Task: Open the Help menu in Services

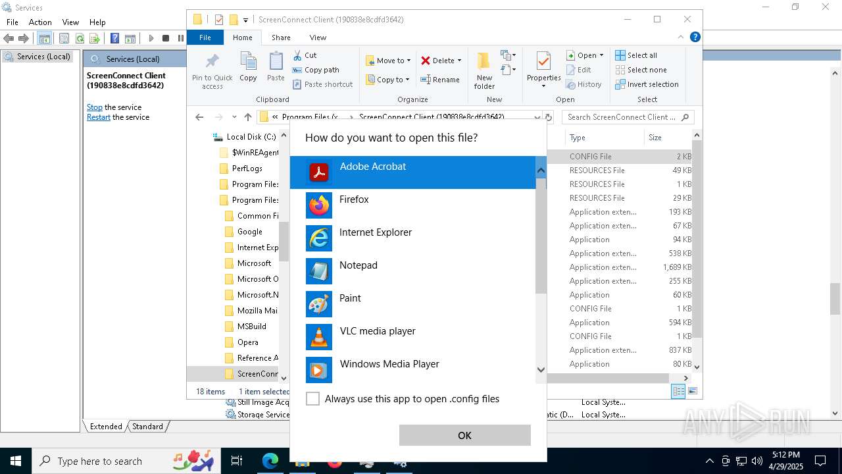Action: pos(97,22)
